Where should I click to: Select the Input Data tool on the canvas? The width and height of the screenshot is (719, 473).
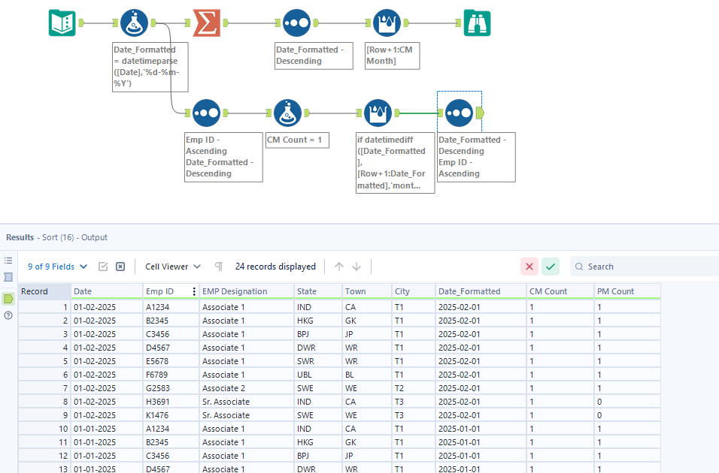(x=62, y=23)
